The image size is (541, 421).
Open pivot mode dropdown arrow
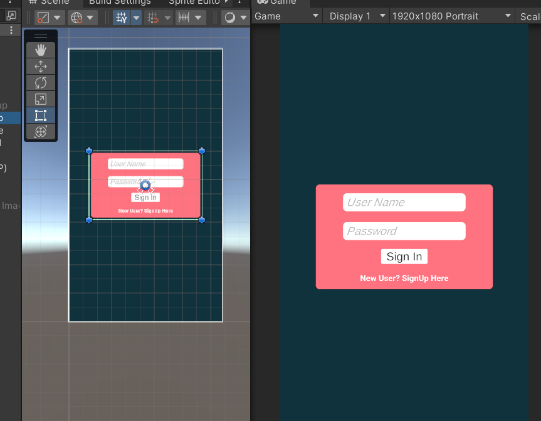point(57,18)
